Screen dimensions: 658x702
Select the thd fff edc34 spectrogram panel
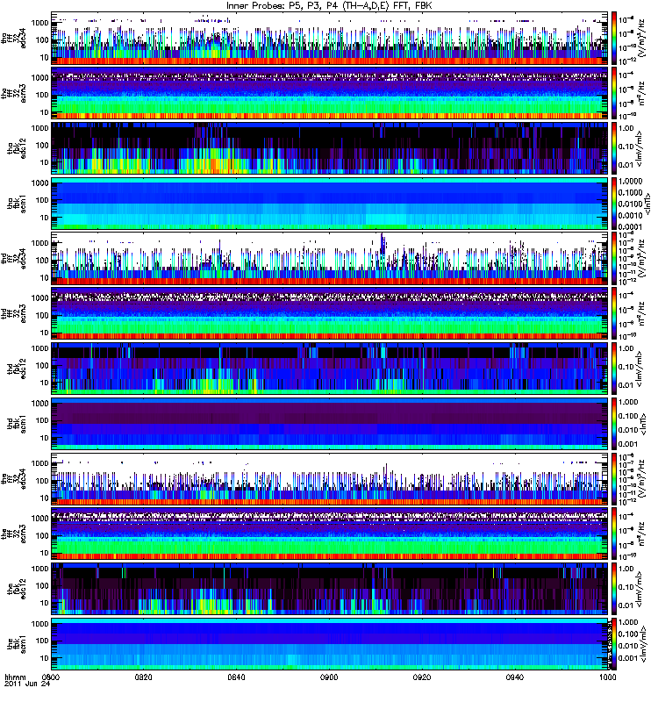pos(330,259)
